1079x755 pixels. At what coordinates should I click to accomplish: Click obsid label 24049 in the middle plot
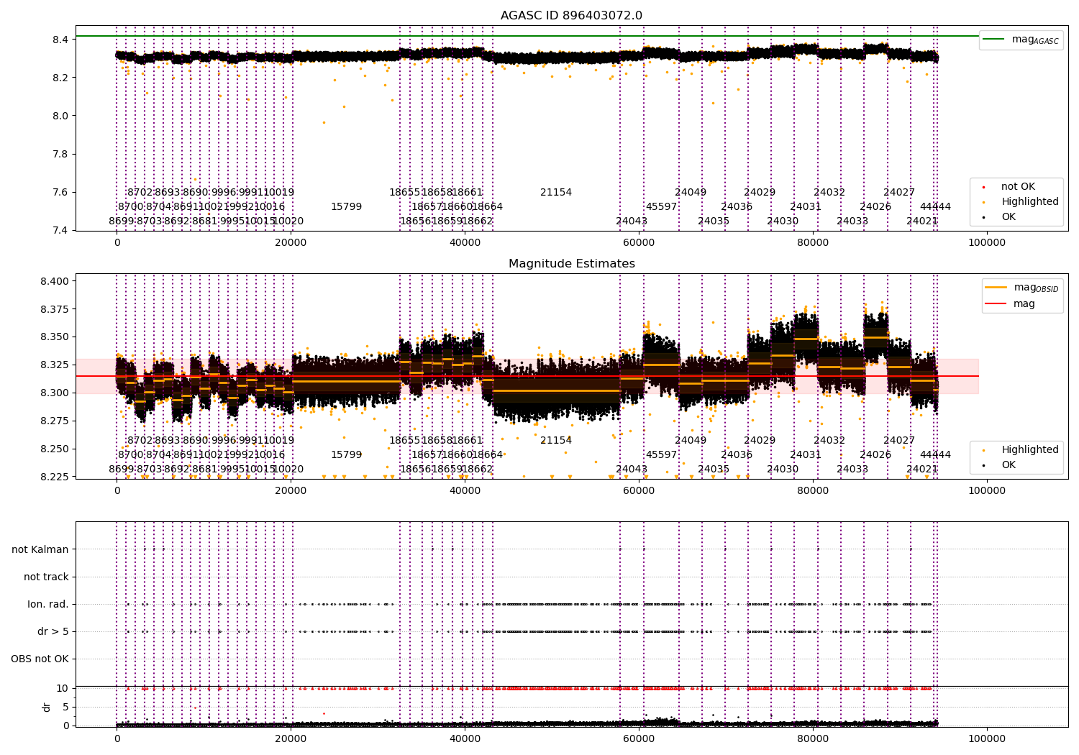point(691,441)
